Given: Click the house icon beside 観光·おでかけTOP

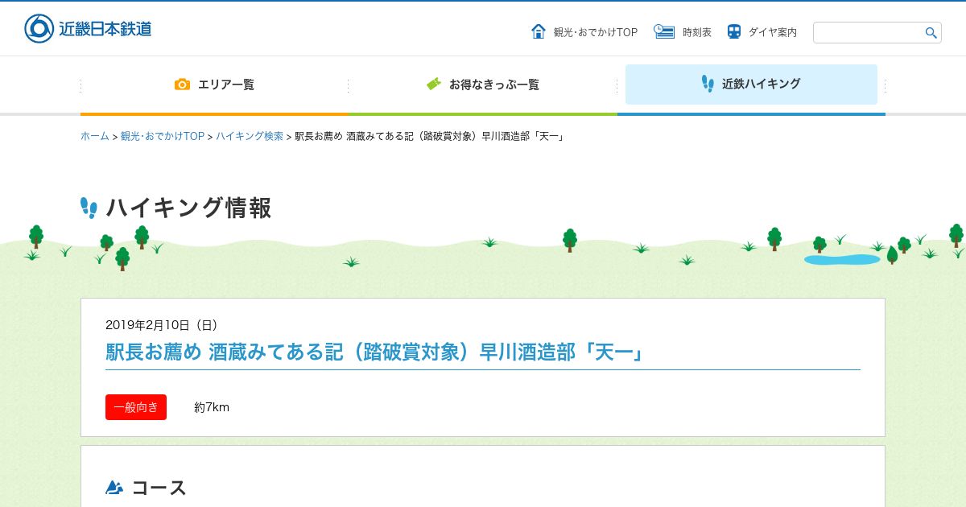Looking at the screenshot, I should [539, 31].
